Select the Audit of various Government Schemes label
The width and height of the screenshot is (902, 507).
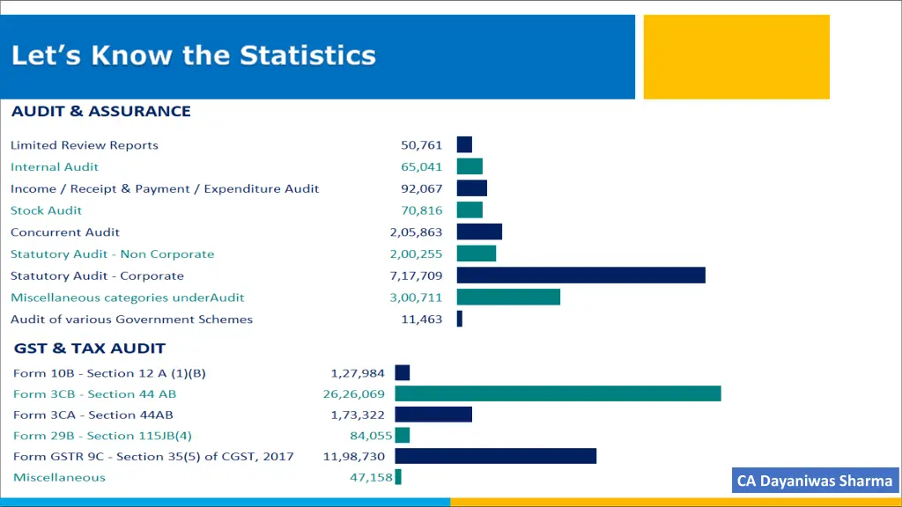point(132,320)
